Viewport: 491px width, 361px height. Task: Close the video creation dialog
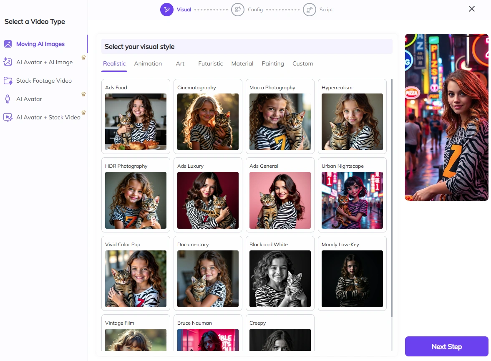471,9
